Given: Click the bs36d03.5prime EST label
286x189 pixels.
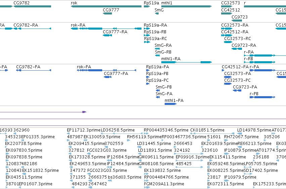Looking at the screenshot, I should coord(125,178).
